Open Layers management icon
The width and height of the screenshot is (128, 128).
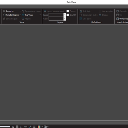click(45, 11)
